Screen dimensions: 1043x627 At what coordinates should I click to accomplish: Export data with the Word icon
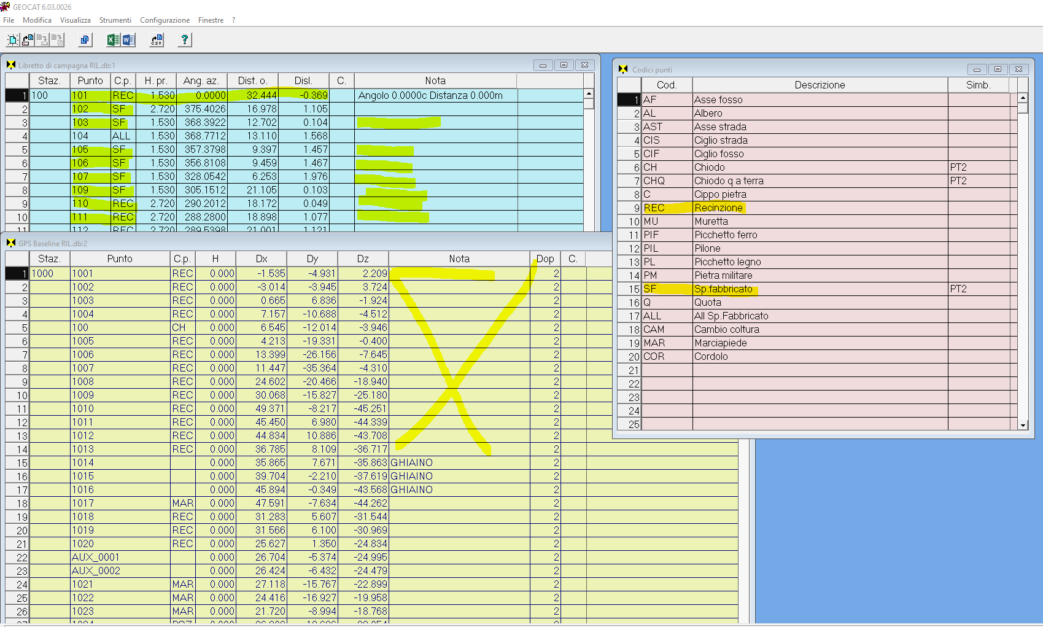click(x=128, y=41)
